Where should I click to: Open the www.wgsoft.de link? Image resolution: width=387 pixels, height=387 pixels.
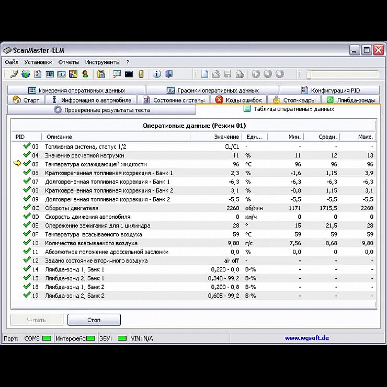coord(307,338)
